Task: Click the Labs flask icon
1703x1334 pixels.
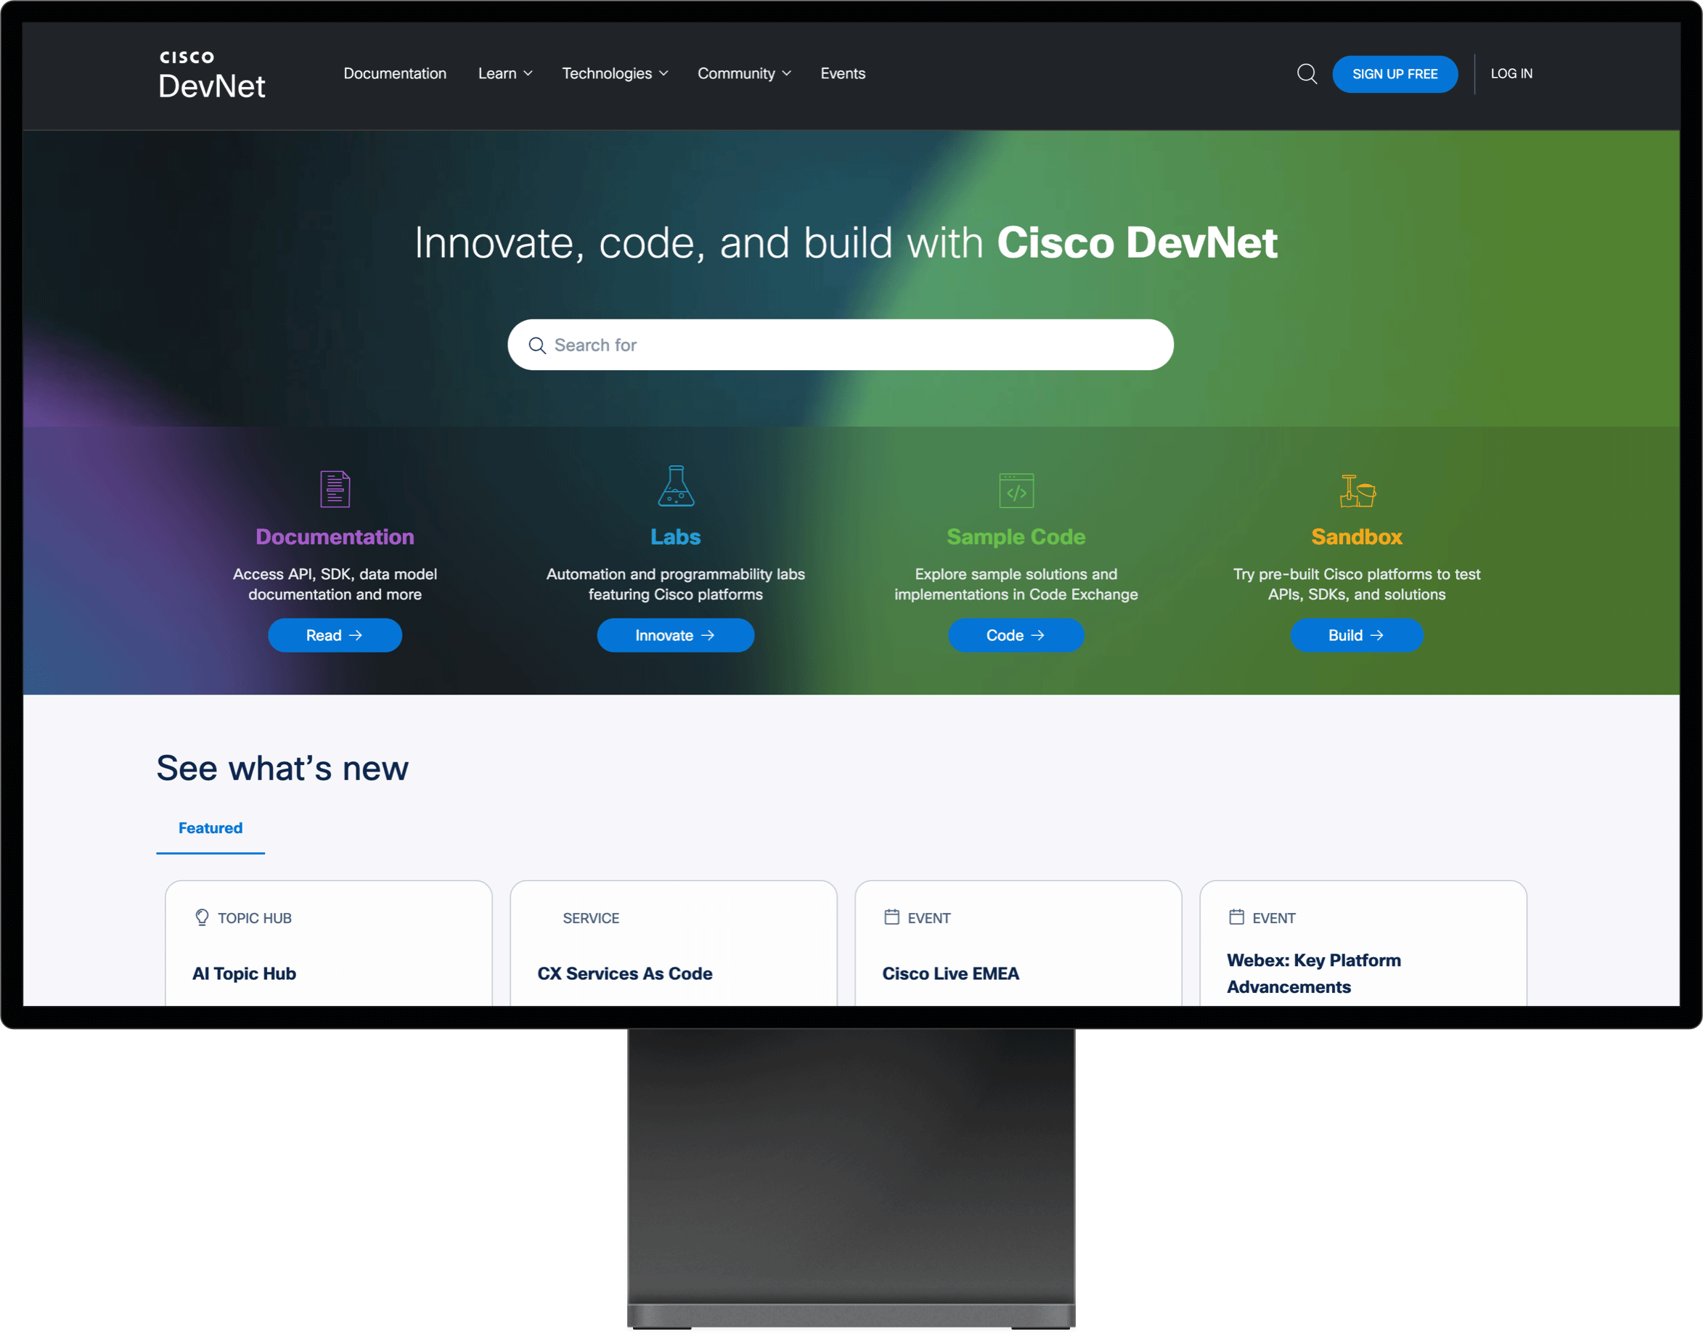Action: [676, 486]
